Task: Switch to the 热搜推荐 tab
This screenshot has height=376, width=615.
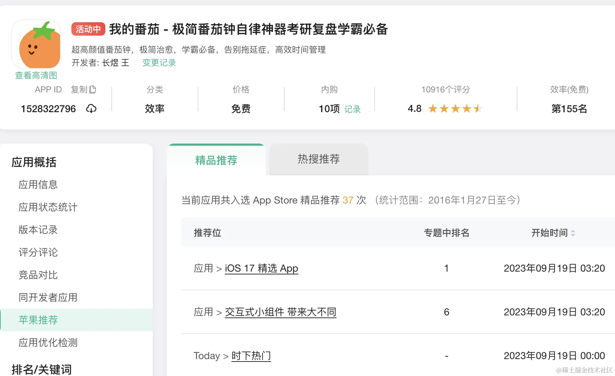Action: pyautogui.click(x=318, y=159)
